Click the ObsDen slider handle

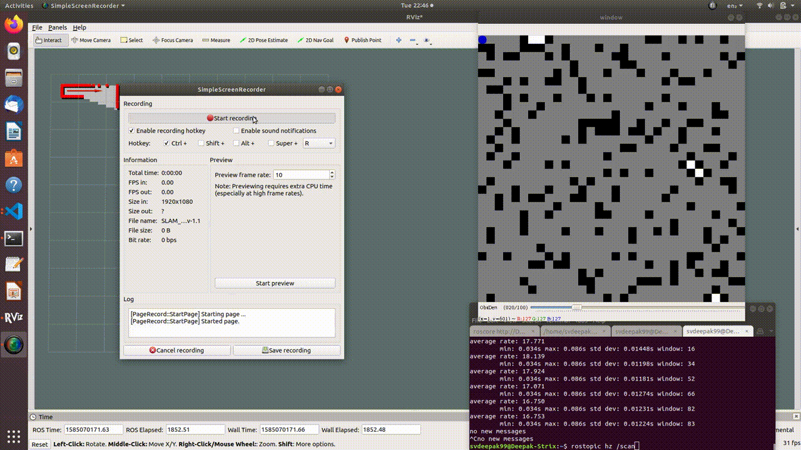[x=576, y=307]
